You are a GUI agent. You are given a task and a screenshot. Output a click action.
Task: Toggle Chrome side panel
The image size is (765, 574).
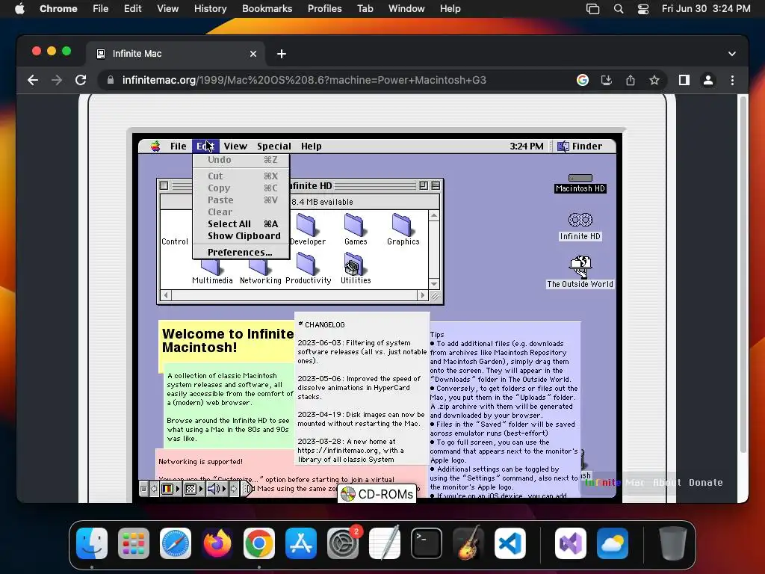pos(684,80)
